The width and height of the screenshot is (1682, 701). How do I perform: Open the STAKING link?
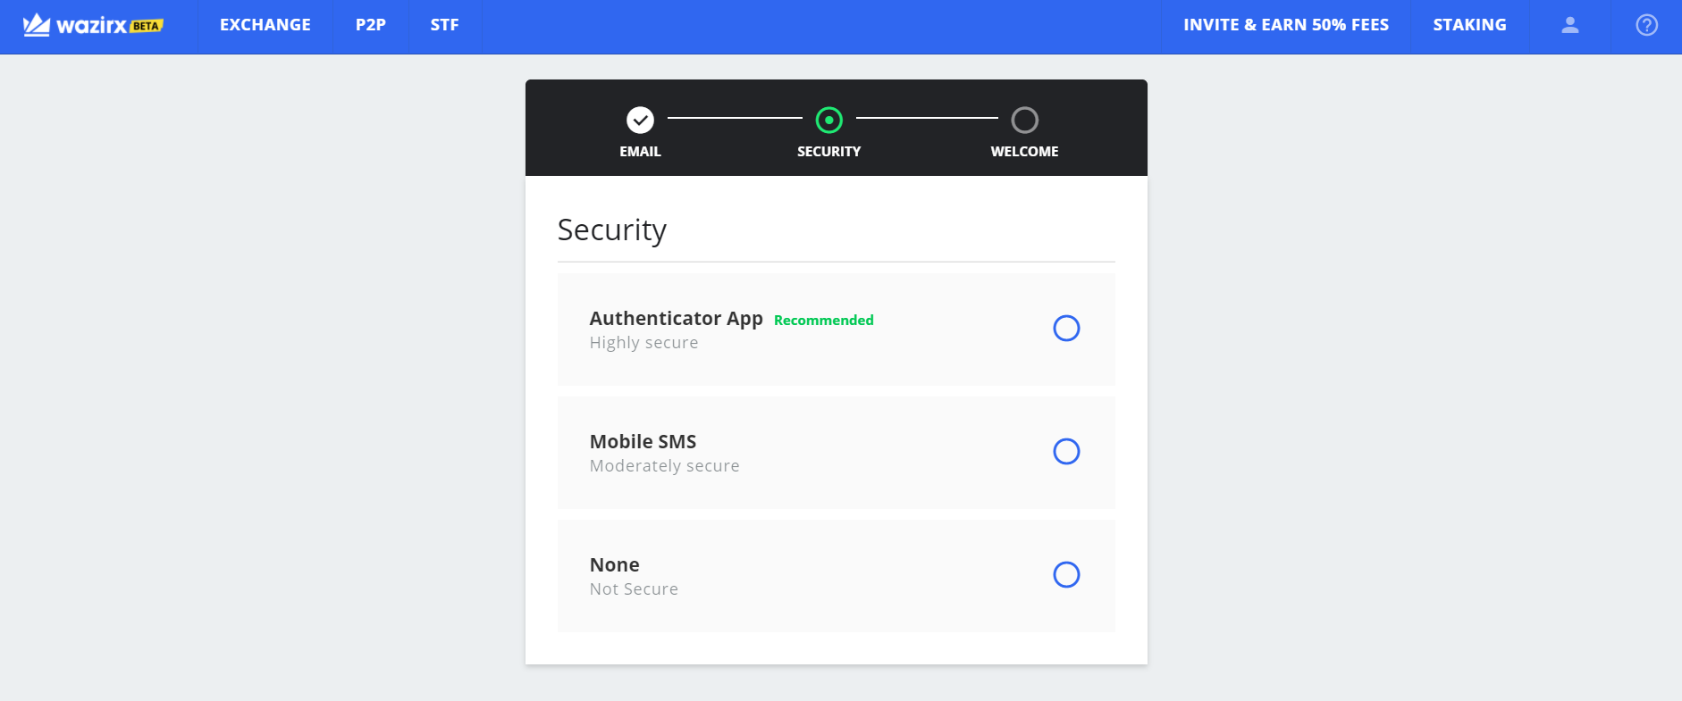pos(1469,25)
